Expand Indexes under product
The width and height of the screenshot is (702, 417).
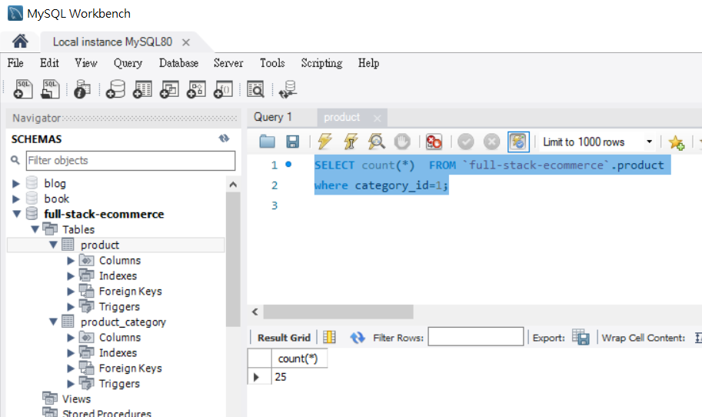(x=71, y=276)
